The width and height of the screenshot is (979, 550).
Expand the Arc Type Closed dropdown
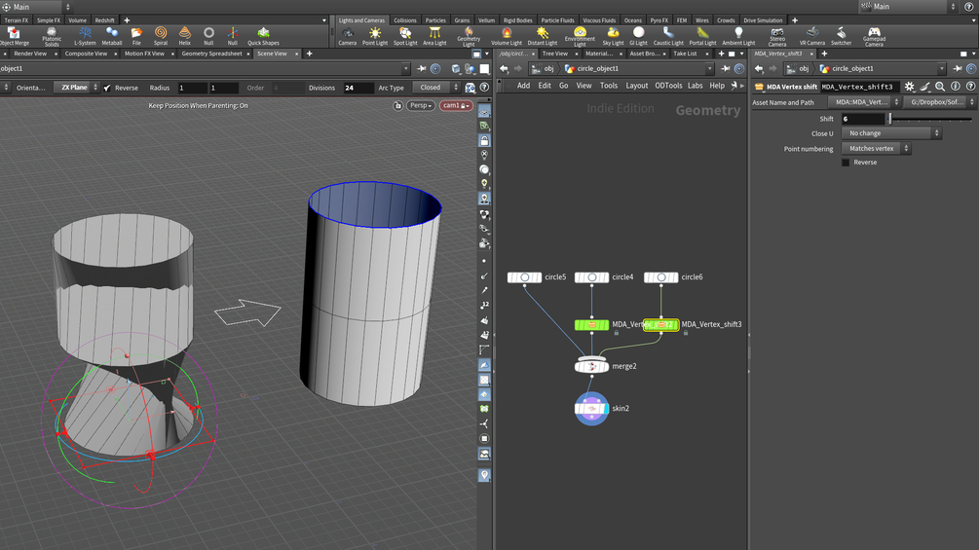(434, 88)
